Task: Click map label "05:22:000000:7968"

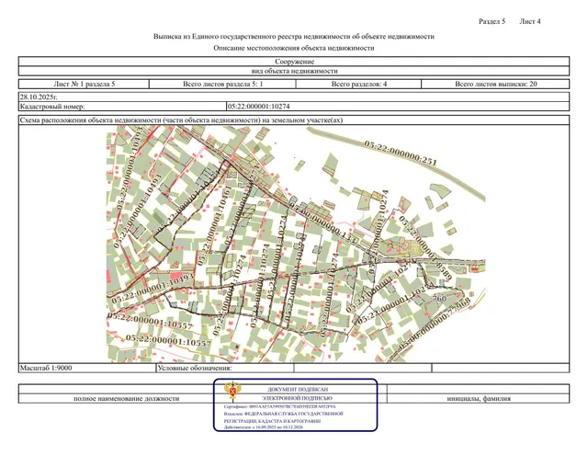Action: tap(435, 324)
